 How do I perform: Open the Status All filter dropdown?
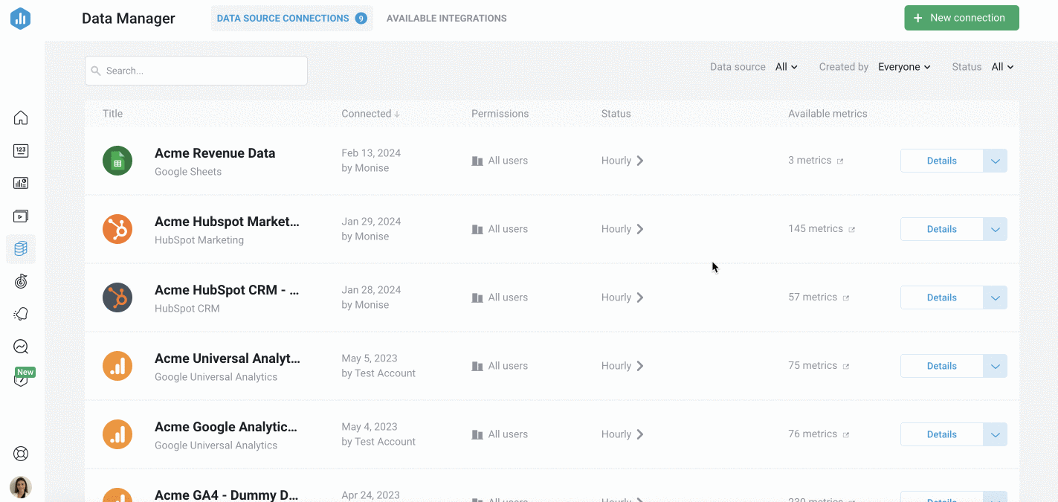click(x=1002, y=67)
